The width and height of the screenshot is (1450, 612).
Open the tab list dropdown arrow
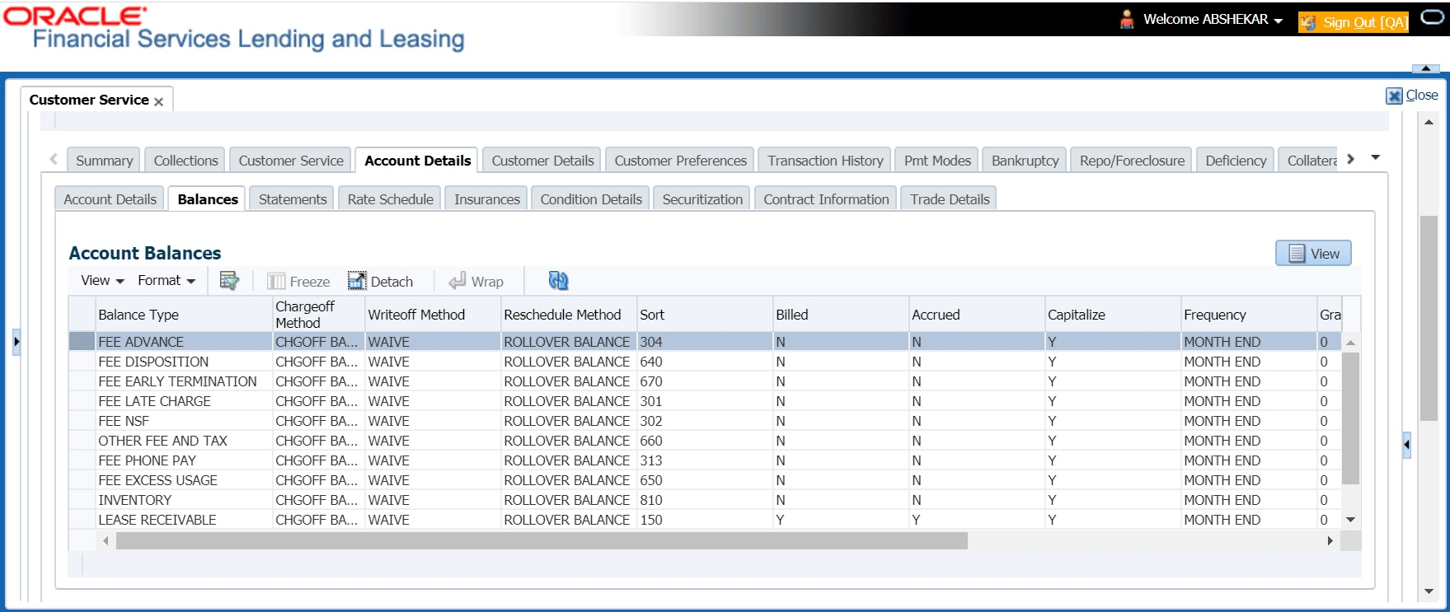point(1375,158)
